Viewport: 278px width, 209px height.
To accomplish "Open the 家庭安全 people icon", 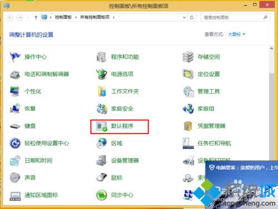I will [x=102, y=109].
